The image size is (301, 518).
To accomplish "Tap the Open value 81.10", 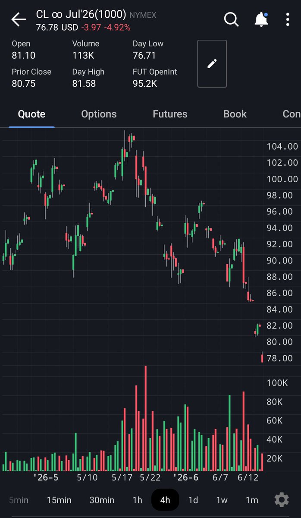I will [23, 55].
